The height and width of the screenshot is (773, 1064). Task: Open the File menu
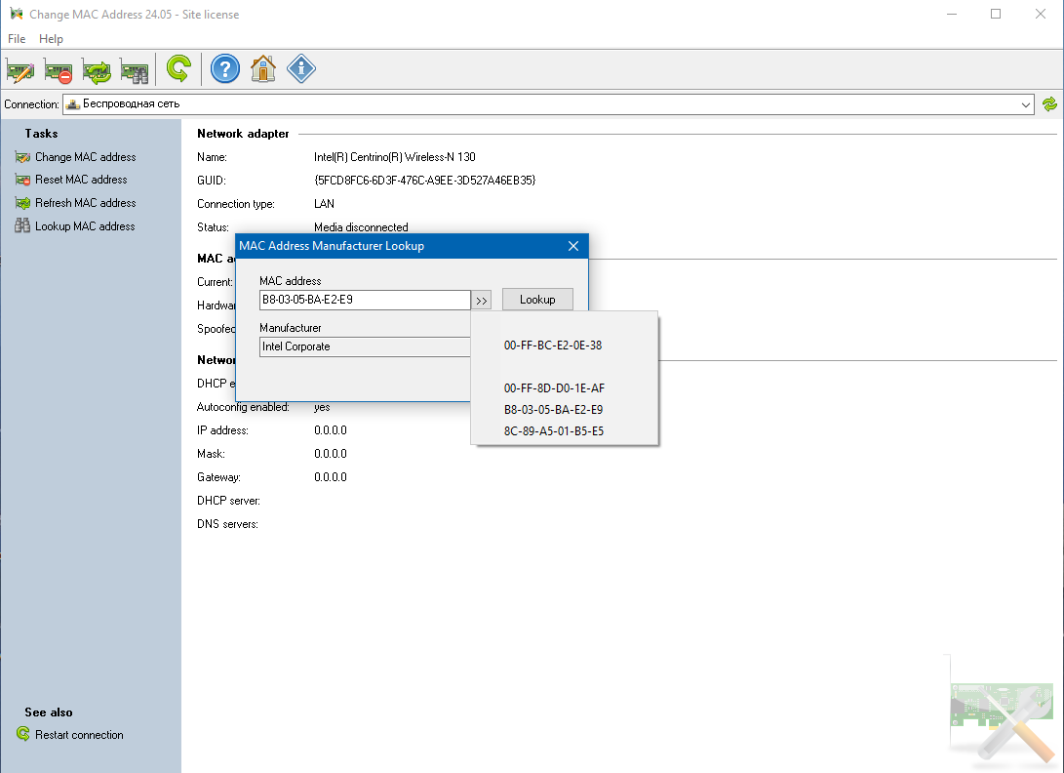17,39
